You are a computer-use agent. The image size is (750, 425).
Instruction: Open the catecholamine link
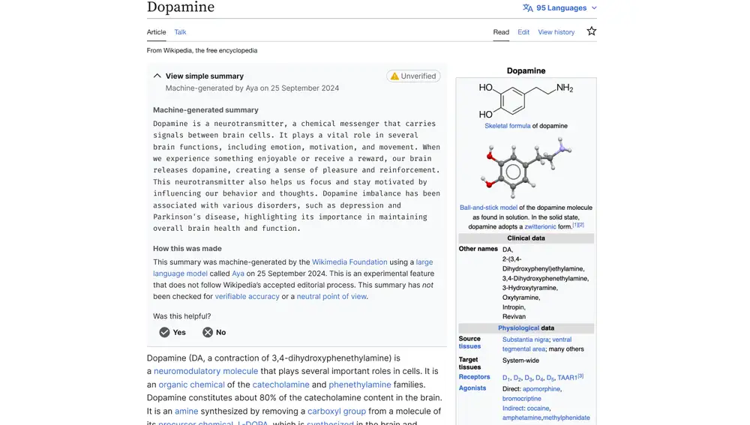pyautogui.click(x=280, y=385)
